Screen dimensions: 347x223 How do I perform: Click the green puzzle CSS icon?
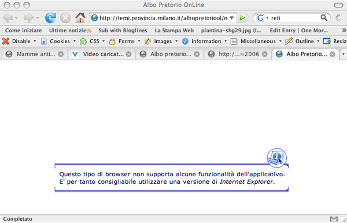click(x=83, y=41)
